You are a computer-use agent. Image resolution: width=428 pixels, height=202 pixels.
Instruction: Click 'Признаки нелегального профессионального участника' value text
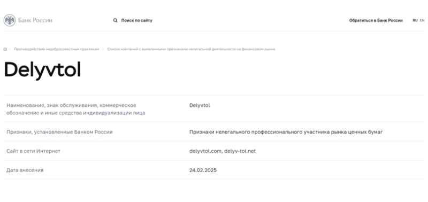point(286,132)
